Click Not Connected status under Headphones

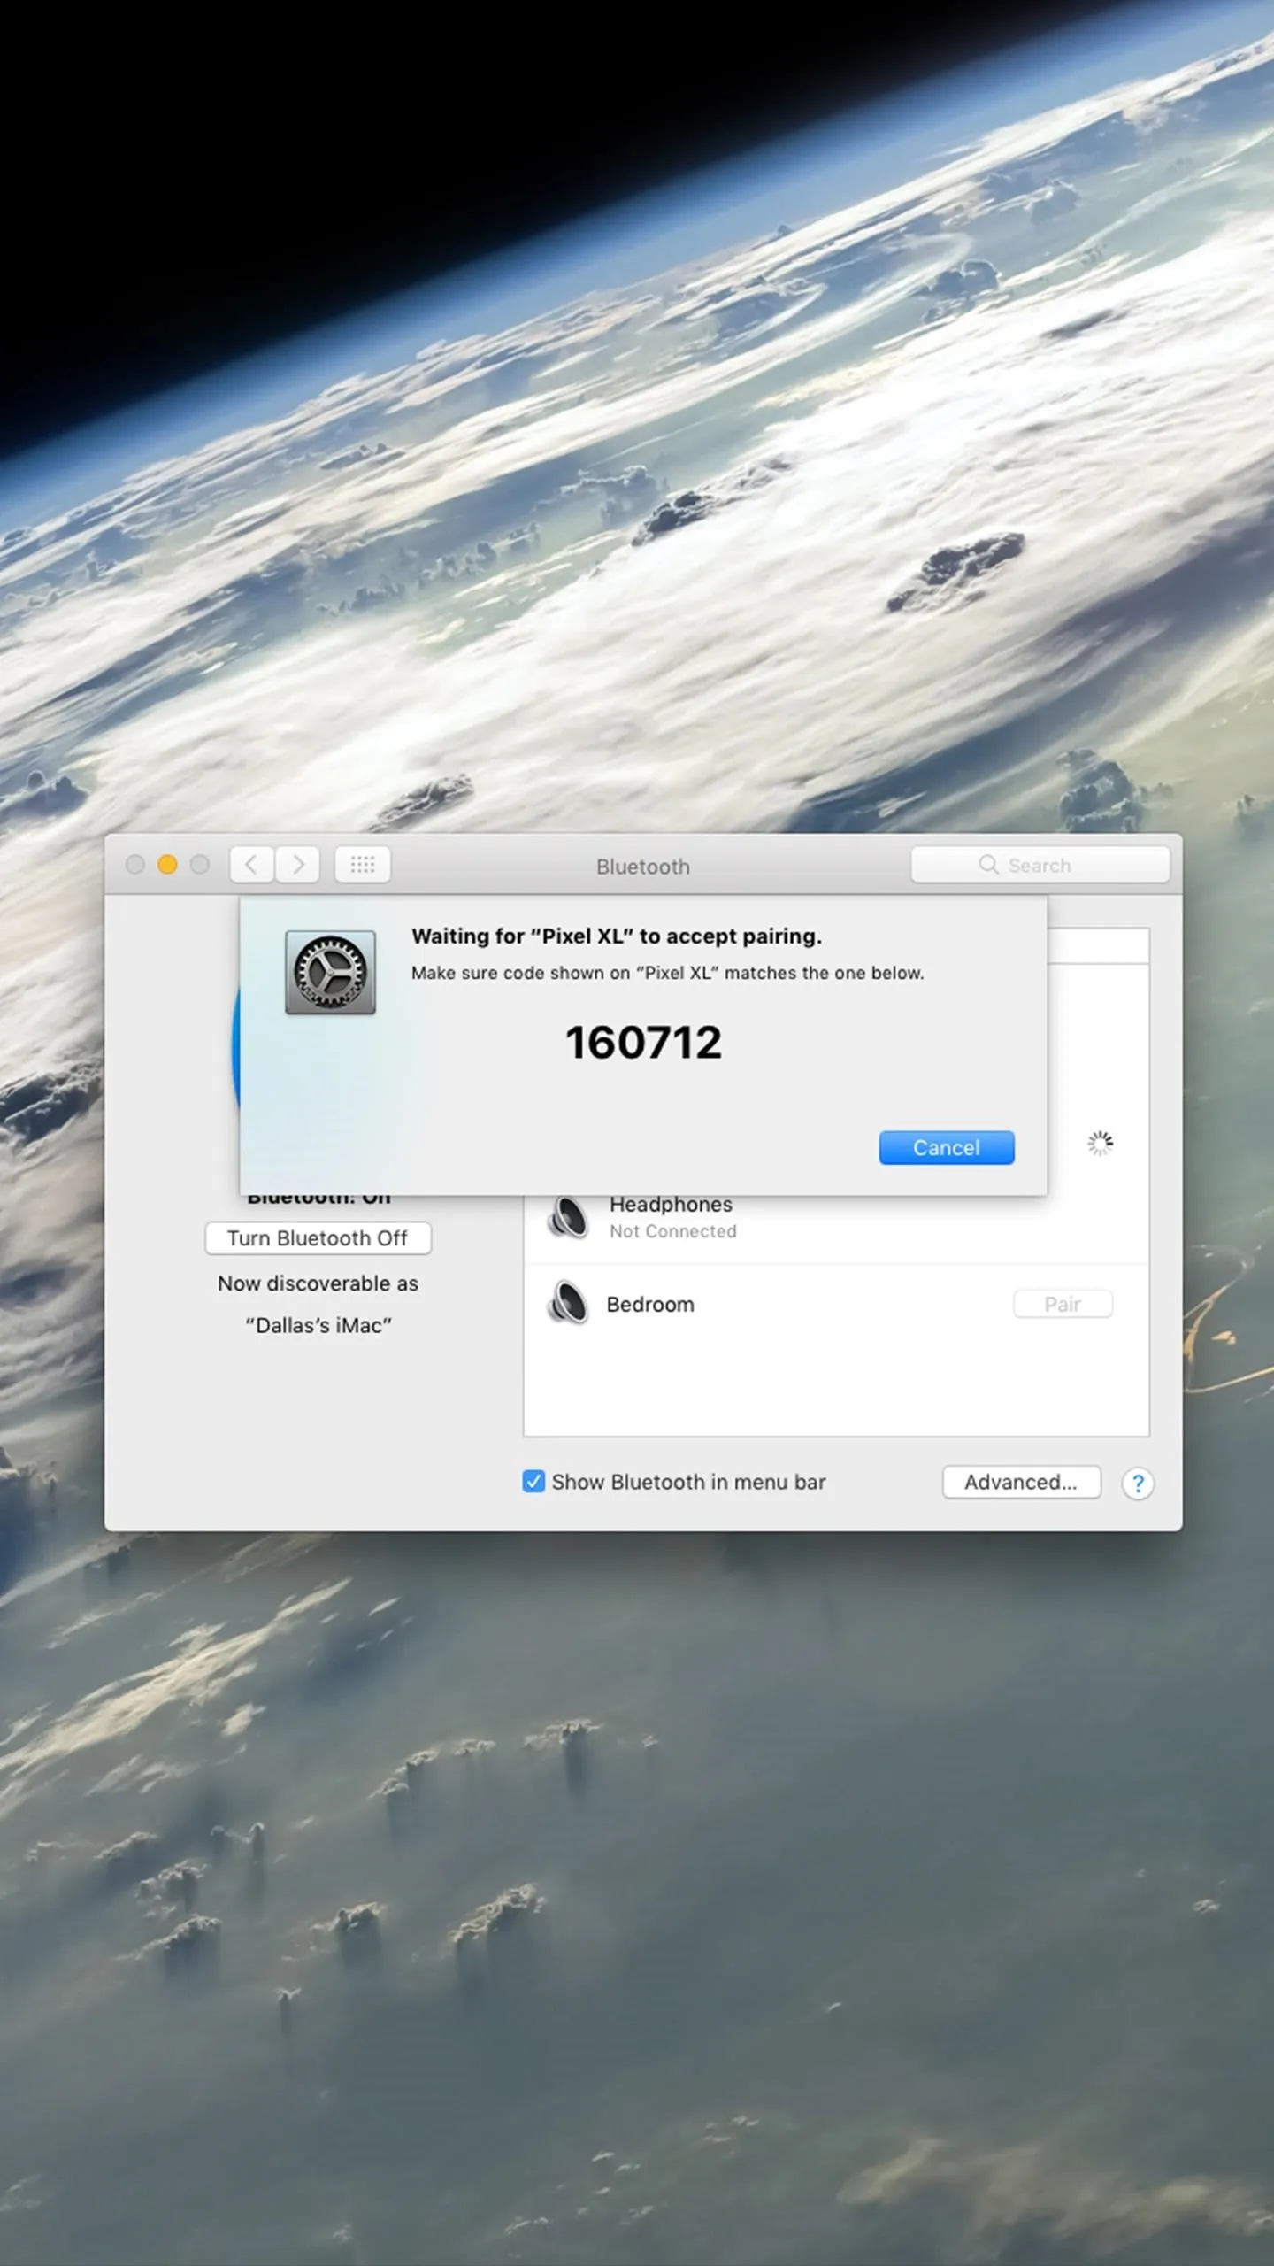(672, 1231)
